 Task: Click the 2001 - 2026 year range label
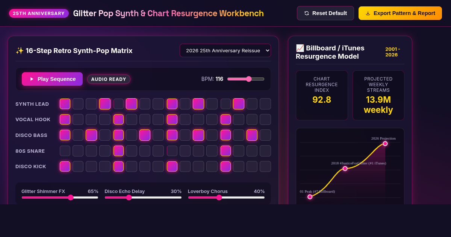tap(393, 52)
